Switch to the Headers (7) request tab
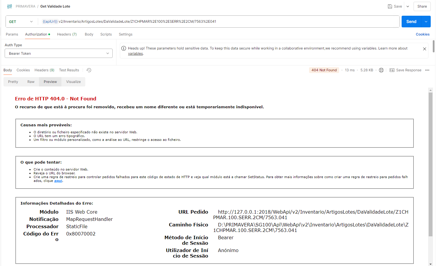Image resolution: width=438 pixels, height=266 pixels. tap(67, 34)
